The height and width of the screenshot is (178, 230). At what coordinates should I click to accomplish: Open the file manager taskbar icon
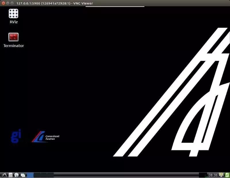11,175
